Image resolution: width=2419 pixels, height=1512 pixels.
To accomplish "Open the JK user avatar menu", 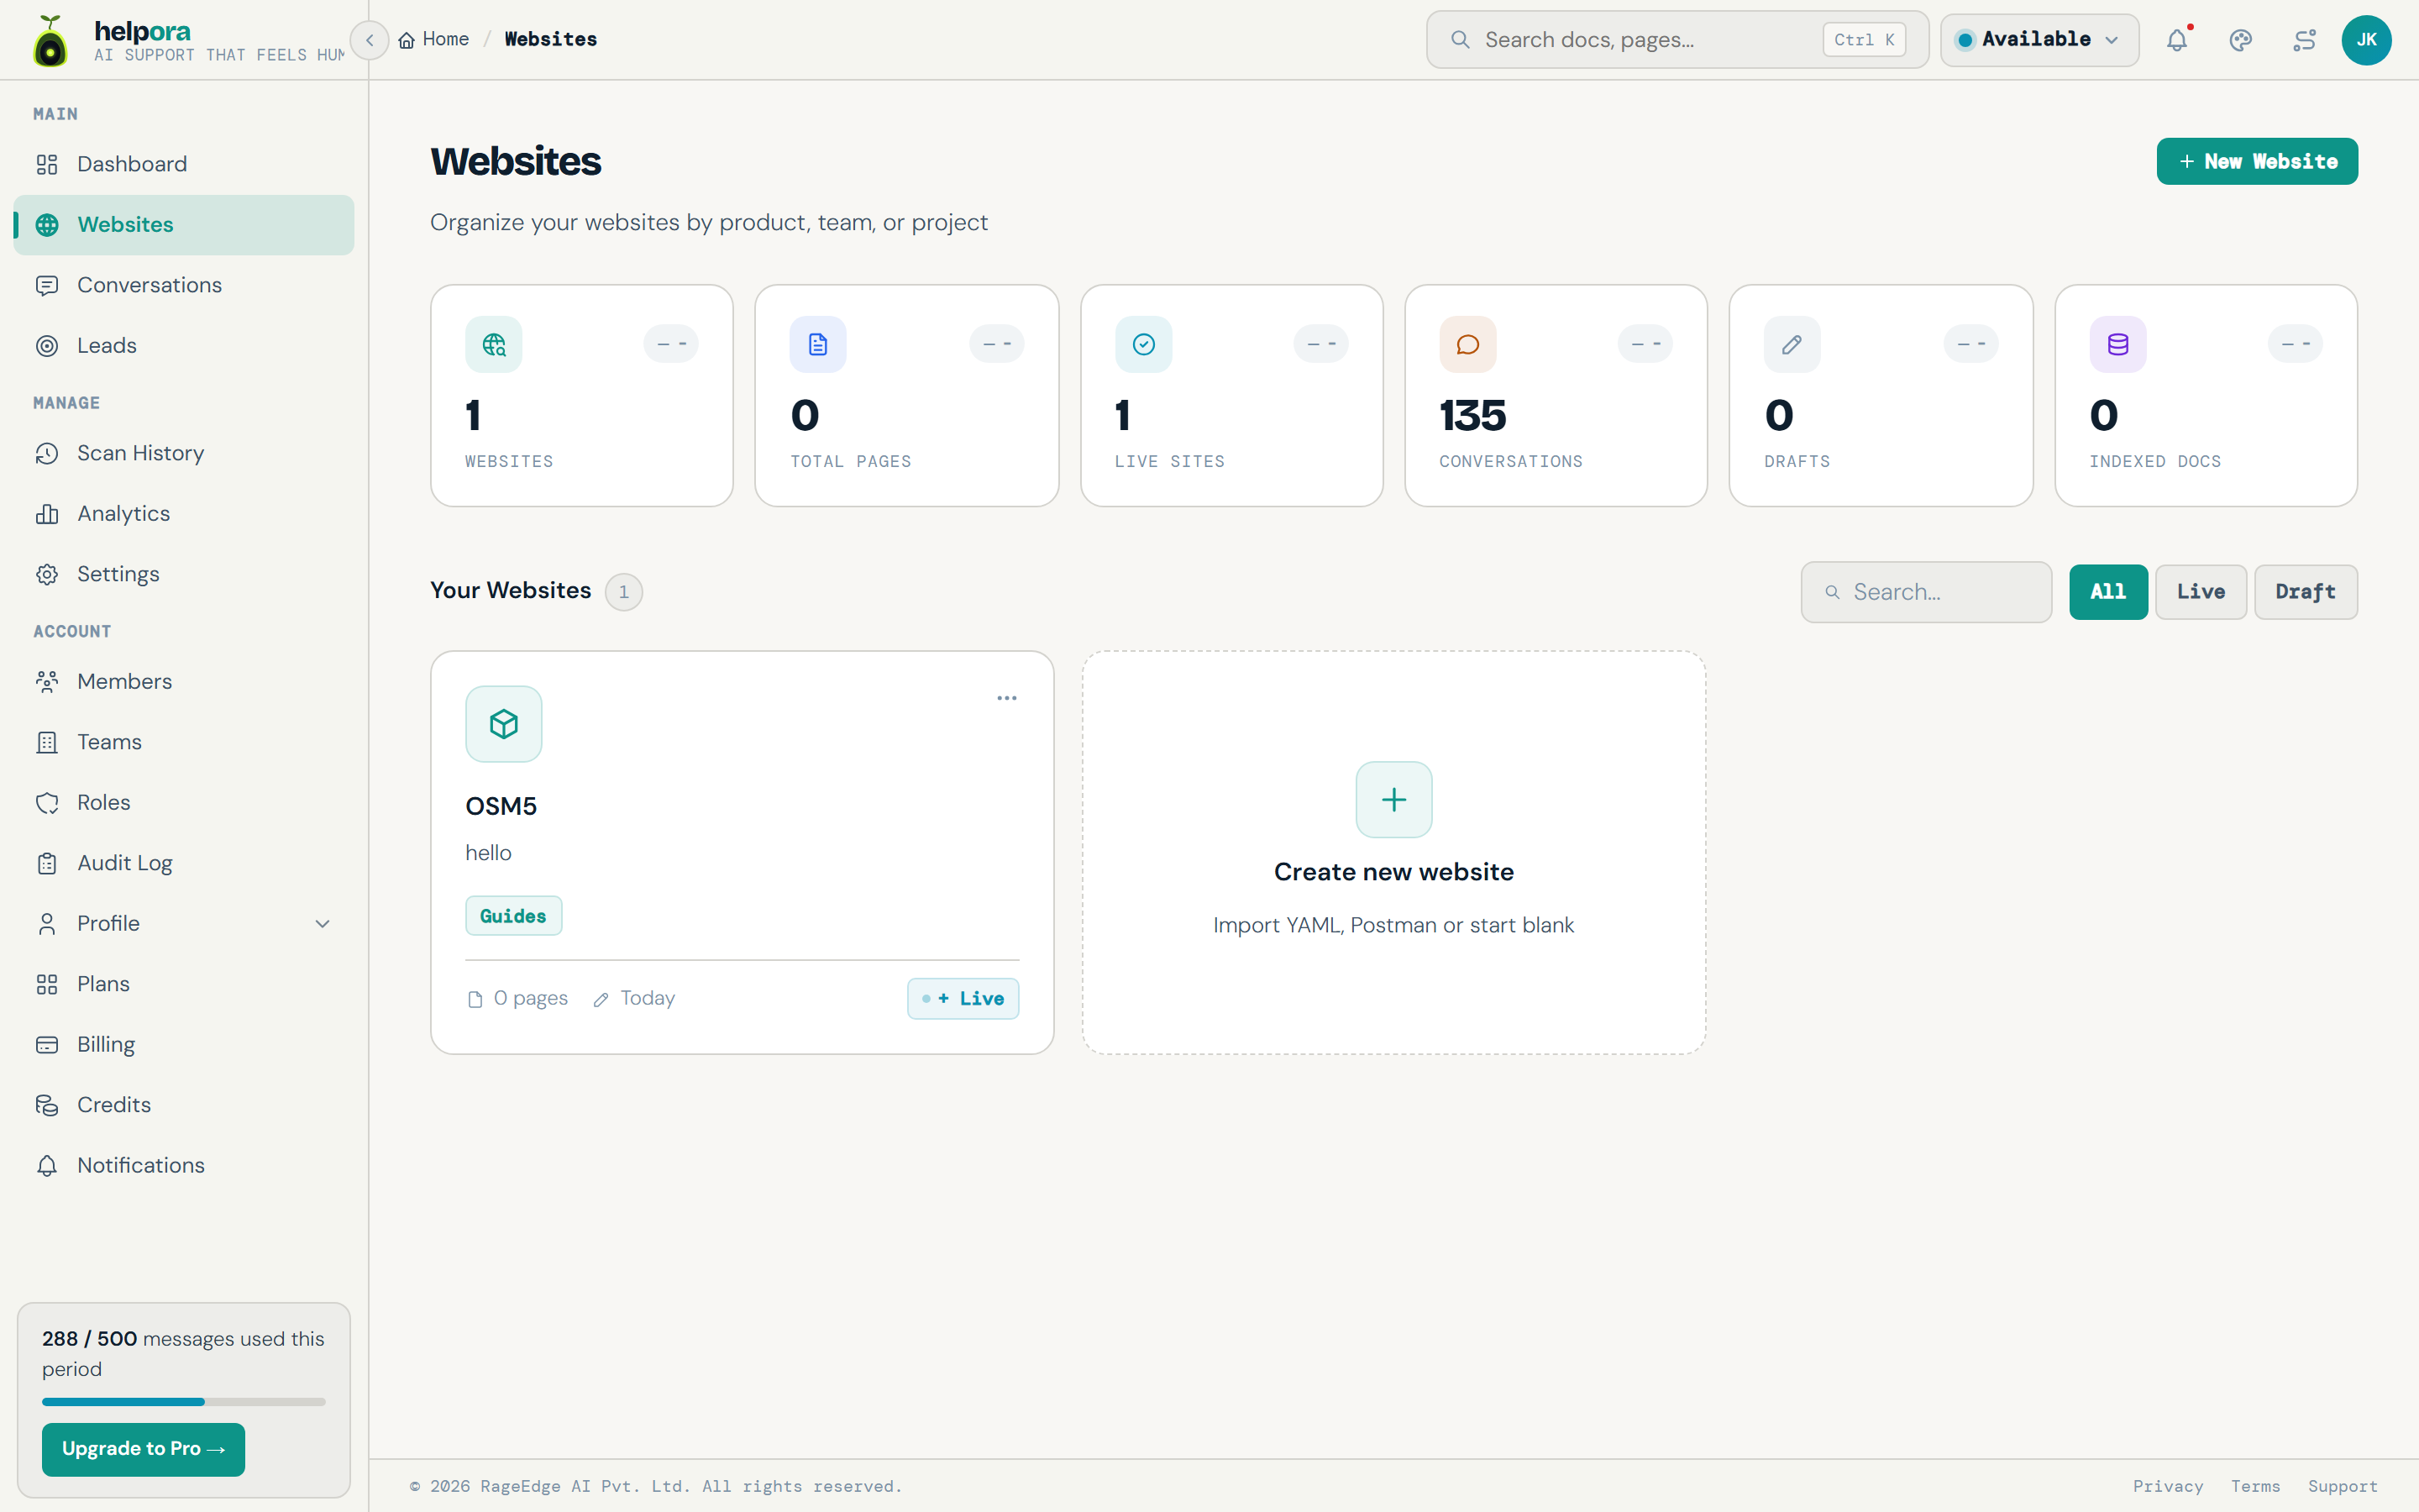I will (2366, 40).
